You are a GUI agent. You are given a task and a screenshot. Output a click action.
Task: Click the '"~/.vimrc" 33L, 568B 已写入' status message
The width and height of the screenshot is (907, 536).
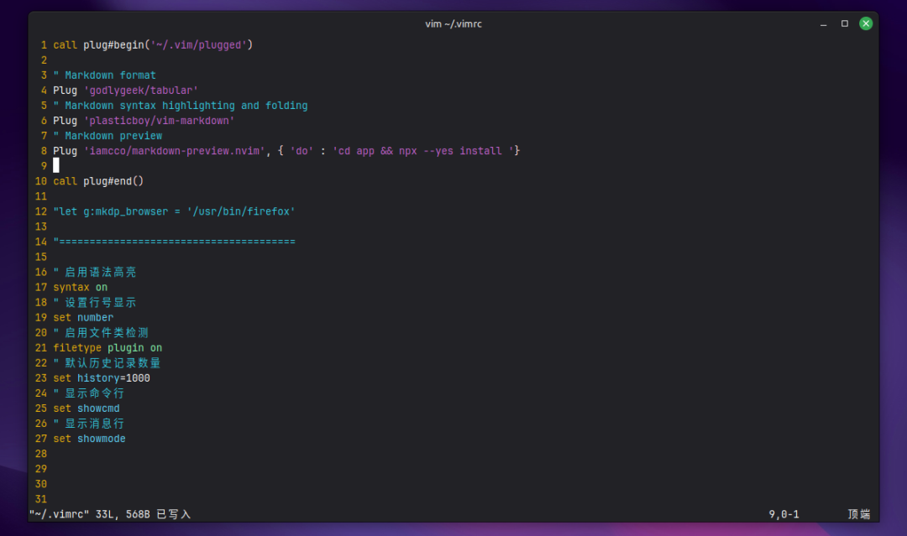(x=110, y=514)
